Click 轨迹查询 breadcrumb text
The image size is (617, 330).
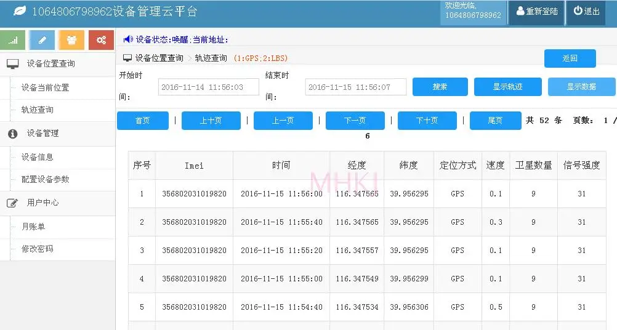(211, 58)
